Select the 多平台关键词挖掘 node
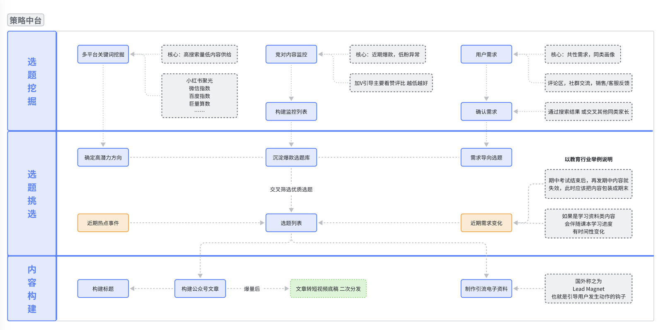Image resolution: width=663 pixels, height=330 pixels. click(x=103, y=54)
